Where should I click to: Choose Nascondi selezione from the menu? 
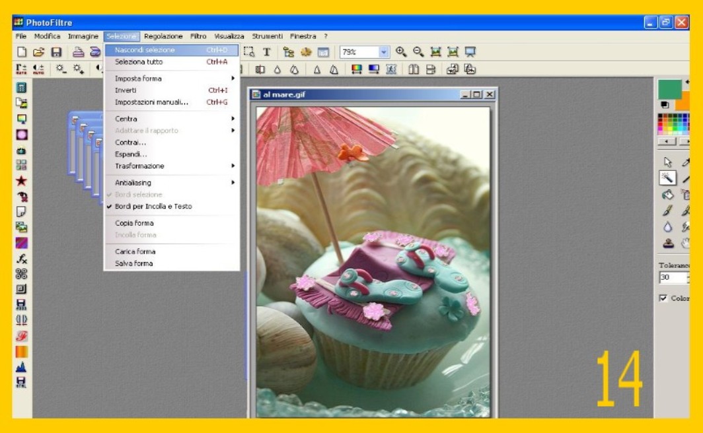tap(145, 50)
